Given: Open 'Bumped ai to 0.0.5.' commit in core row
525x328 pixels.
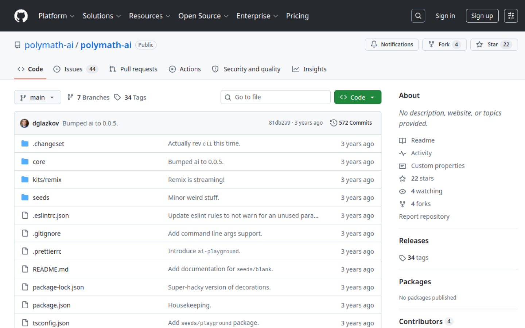Looking at the screenshot, I should coord(196,162).
